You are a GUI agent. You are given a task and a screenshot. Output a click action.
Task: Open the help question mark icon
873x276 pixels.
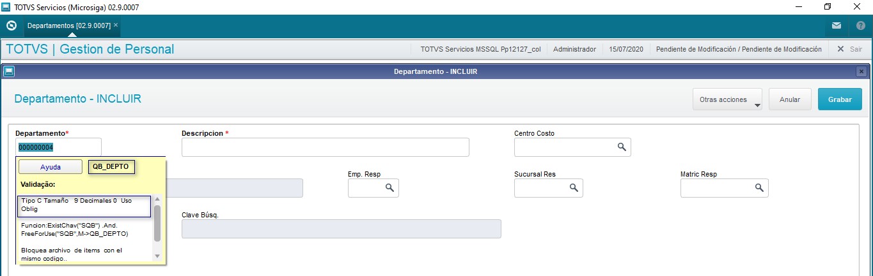(860, 26)
